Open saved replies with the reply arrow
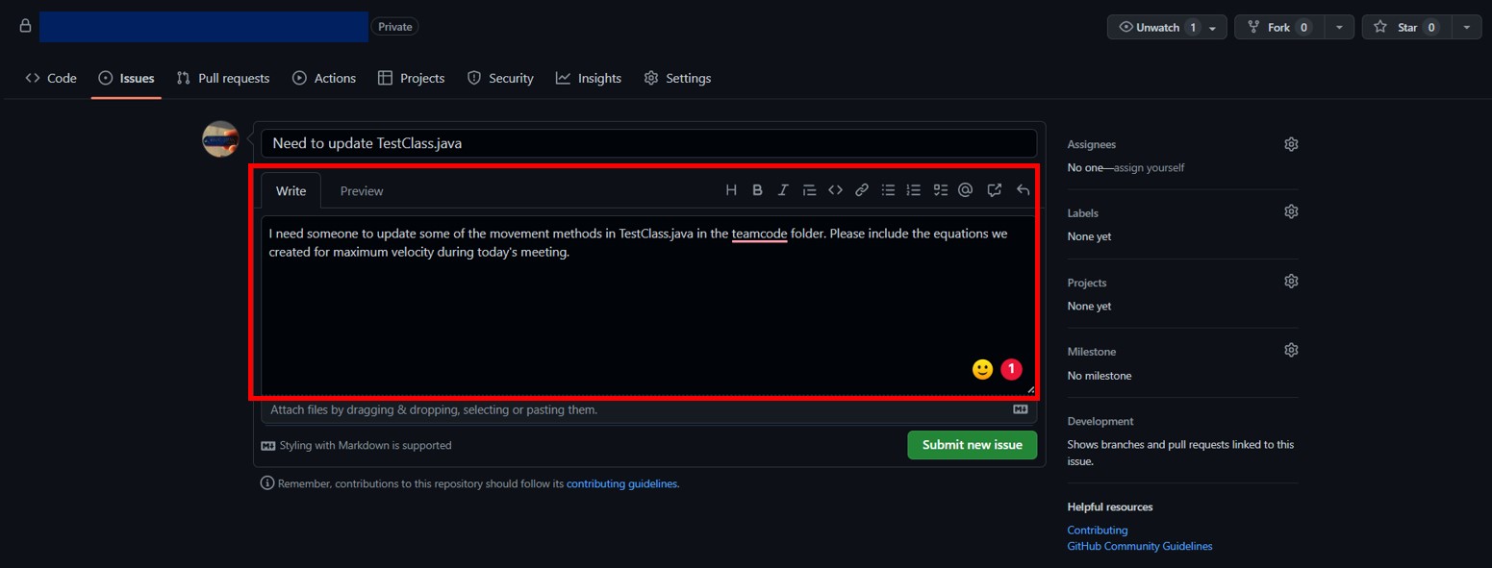Viewport: 1492px width, 568px height. (1023, 190)
